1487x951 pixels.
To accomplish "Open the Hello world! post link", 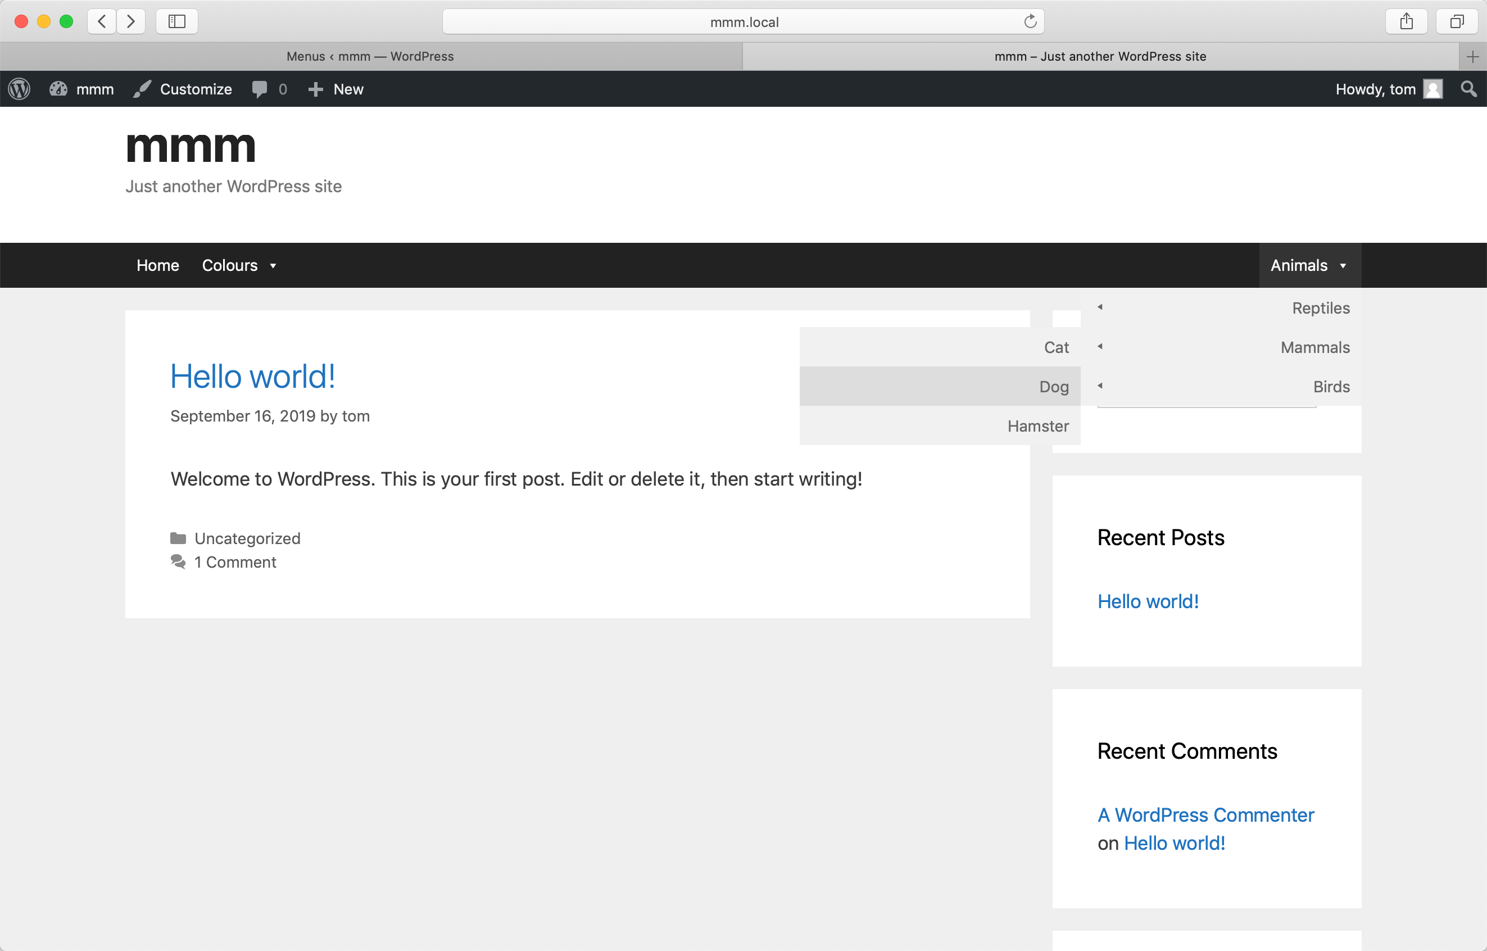I will (x=252, y=377).
